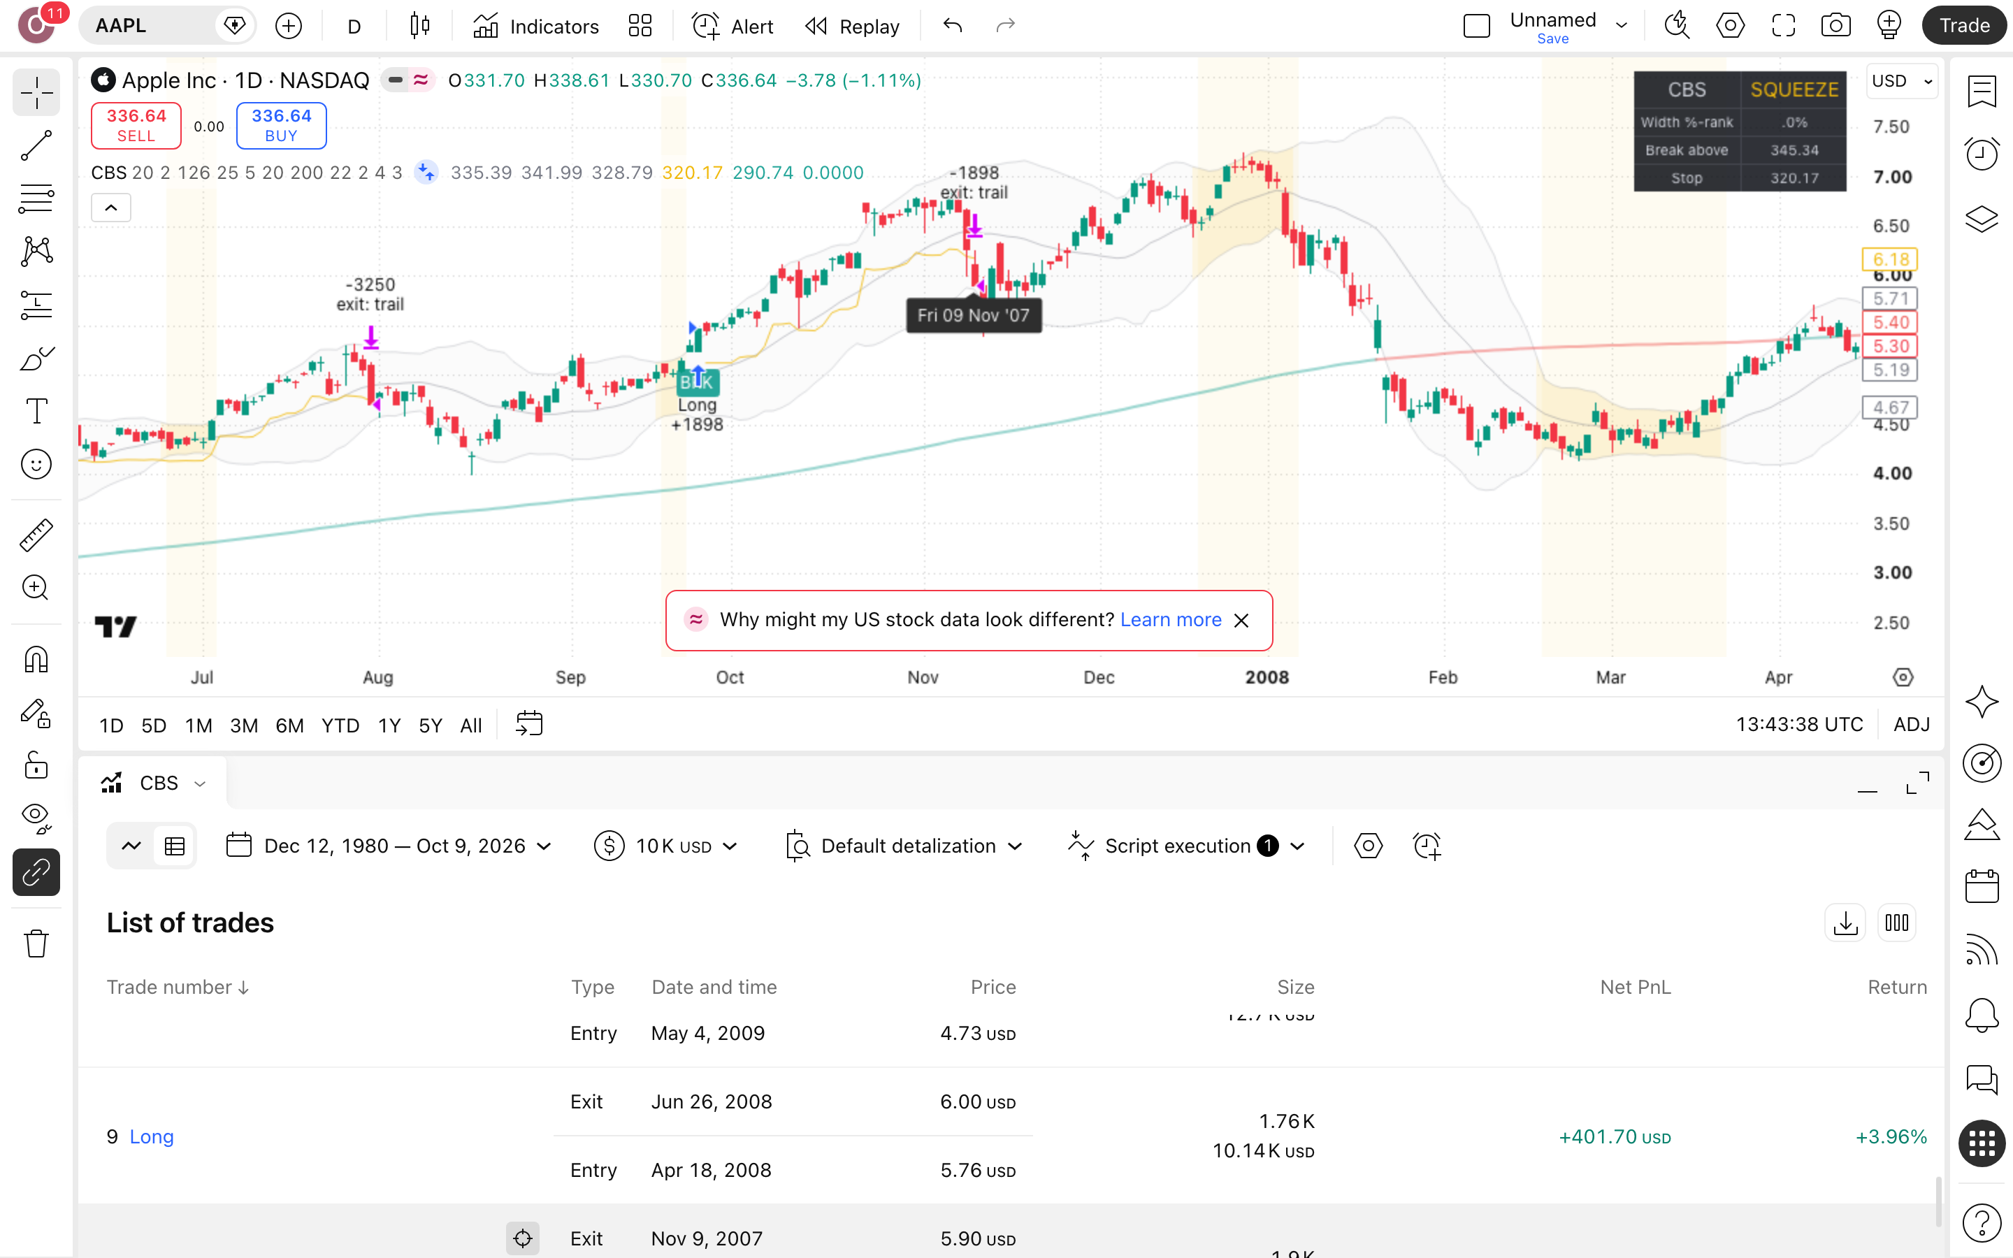
Task: Switch to list of trades table view
Action: tap(175, 846)
